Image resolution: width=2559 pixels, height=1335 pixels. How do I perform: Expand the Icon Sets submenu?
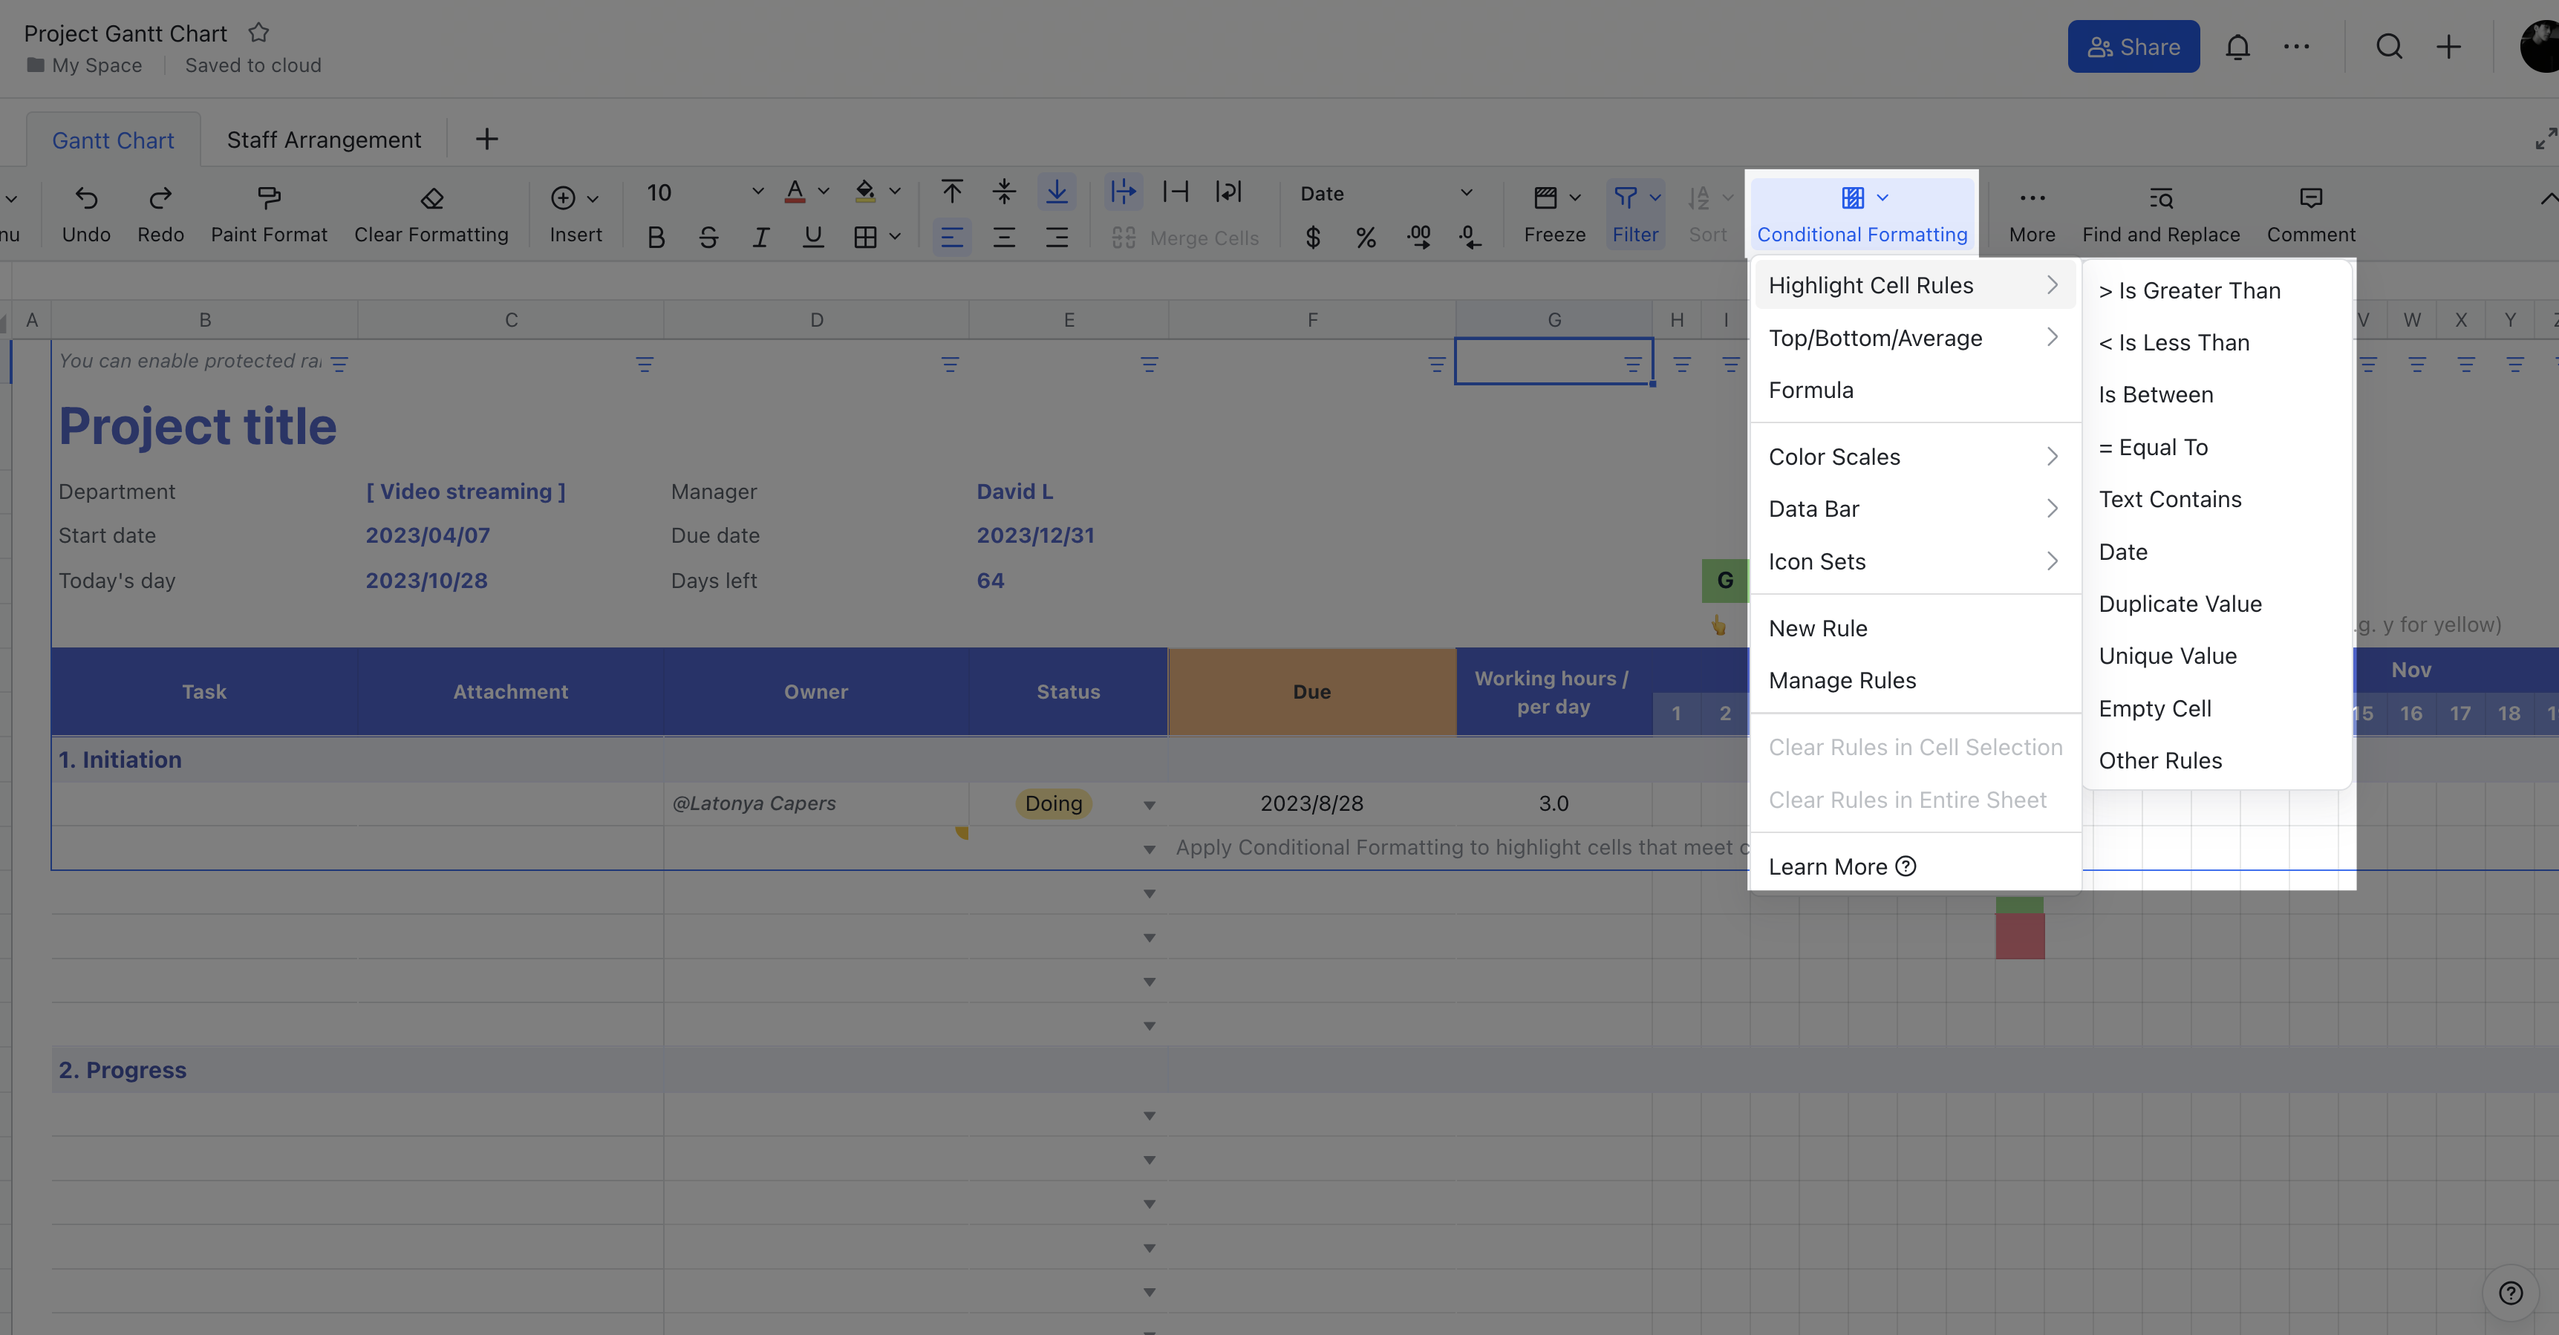click(1817, 561)
